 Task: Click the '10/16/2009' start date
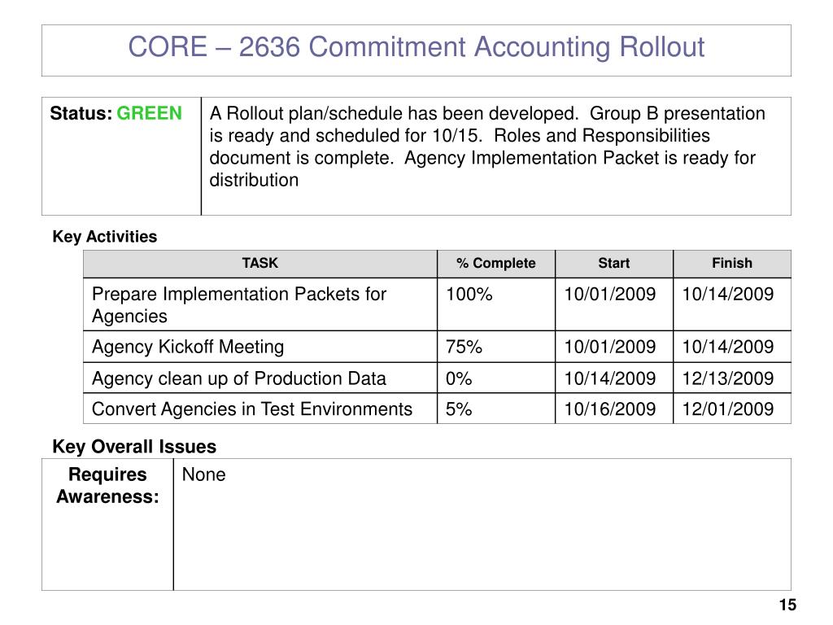(x=614, y=409)
